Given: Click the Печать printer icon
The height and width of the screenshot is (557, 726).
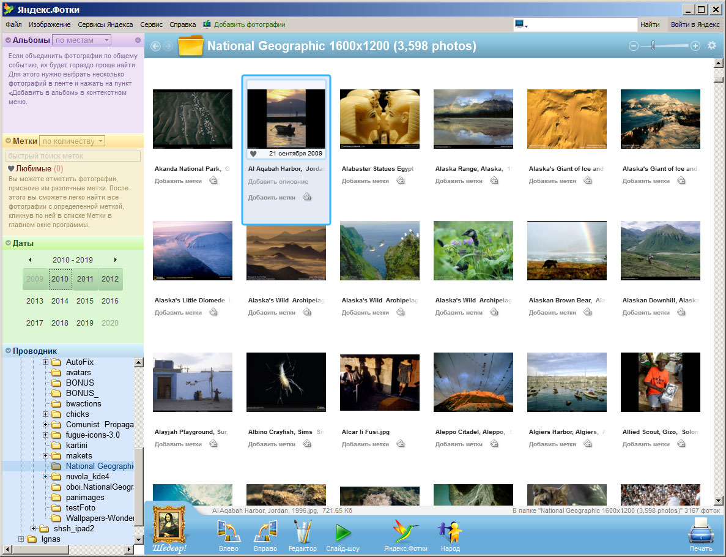Looking at the screenshot, I should (x=700, y=531).
